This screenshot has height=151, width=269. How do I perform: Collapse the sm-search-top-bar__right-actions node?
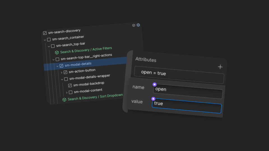coord(54,60)
